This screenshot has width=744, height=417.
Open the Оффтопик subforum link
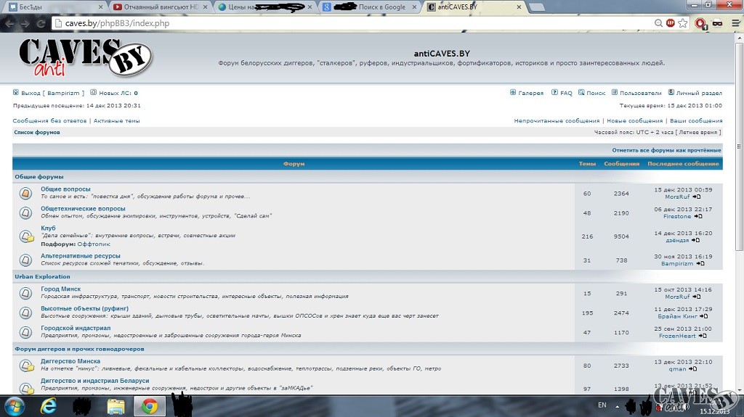click(94, 244)
